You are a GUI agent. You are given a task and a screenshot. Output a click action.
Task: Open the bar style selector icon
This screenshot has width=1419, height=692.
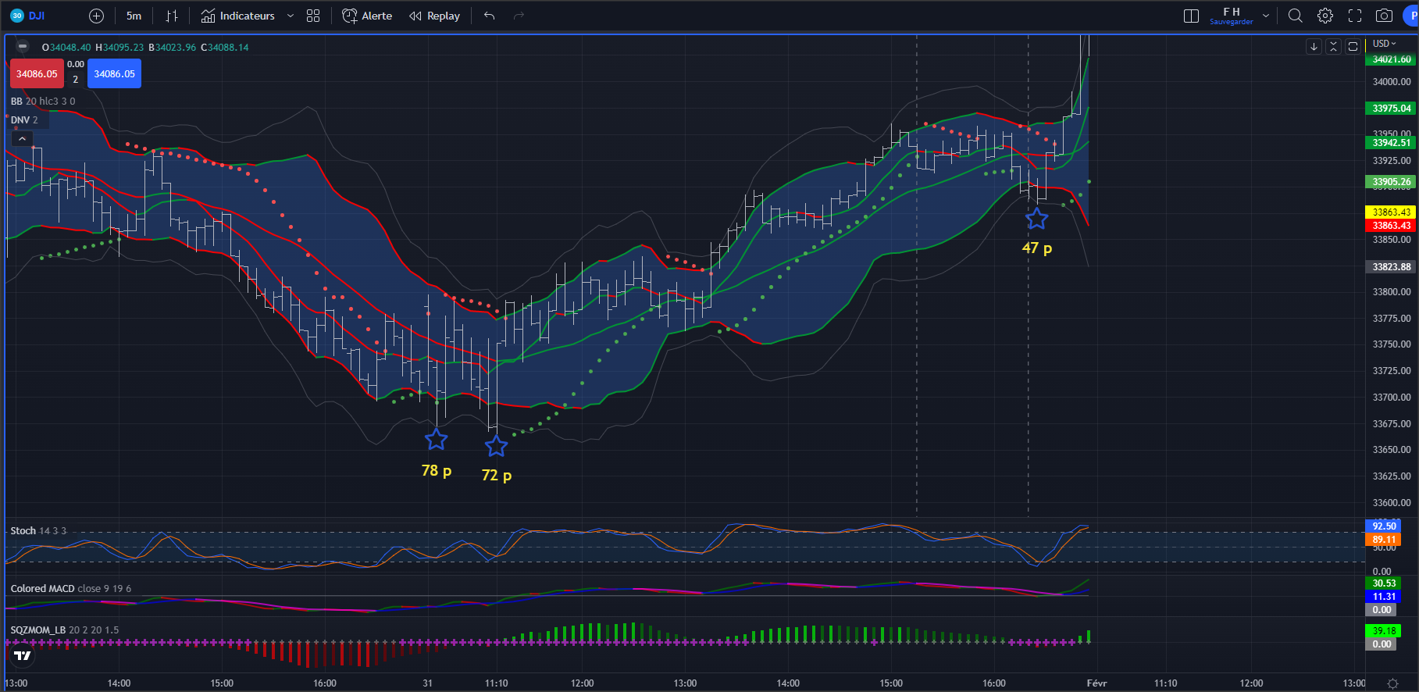[x=172, y=16]
